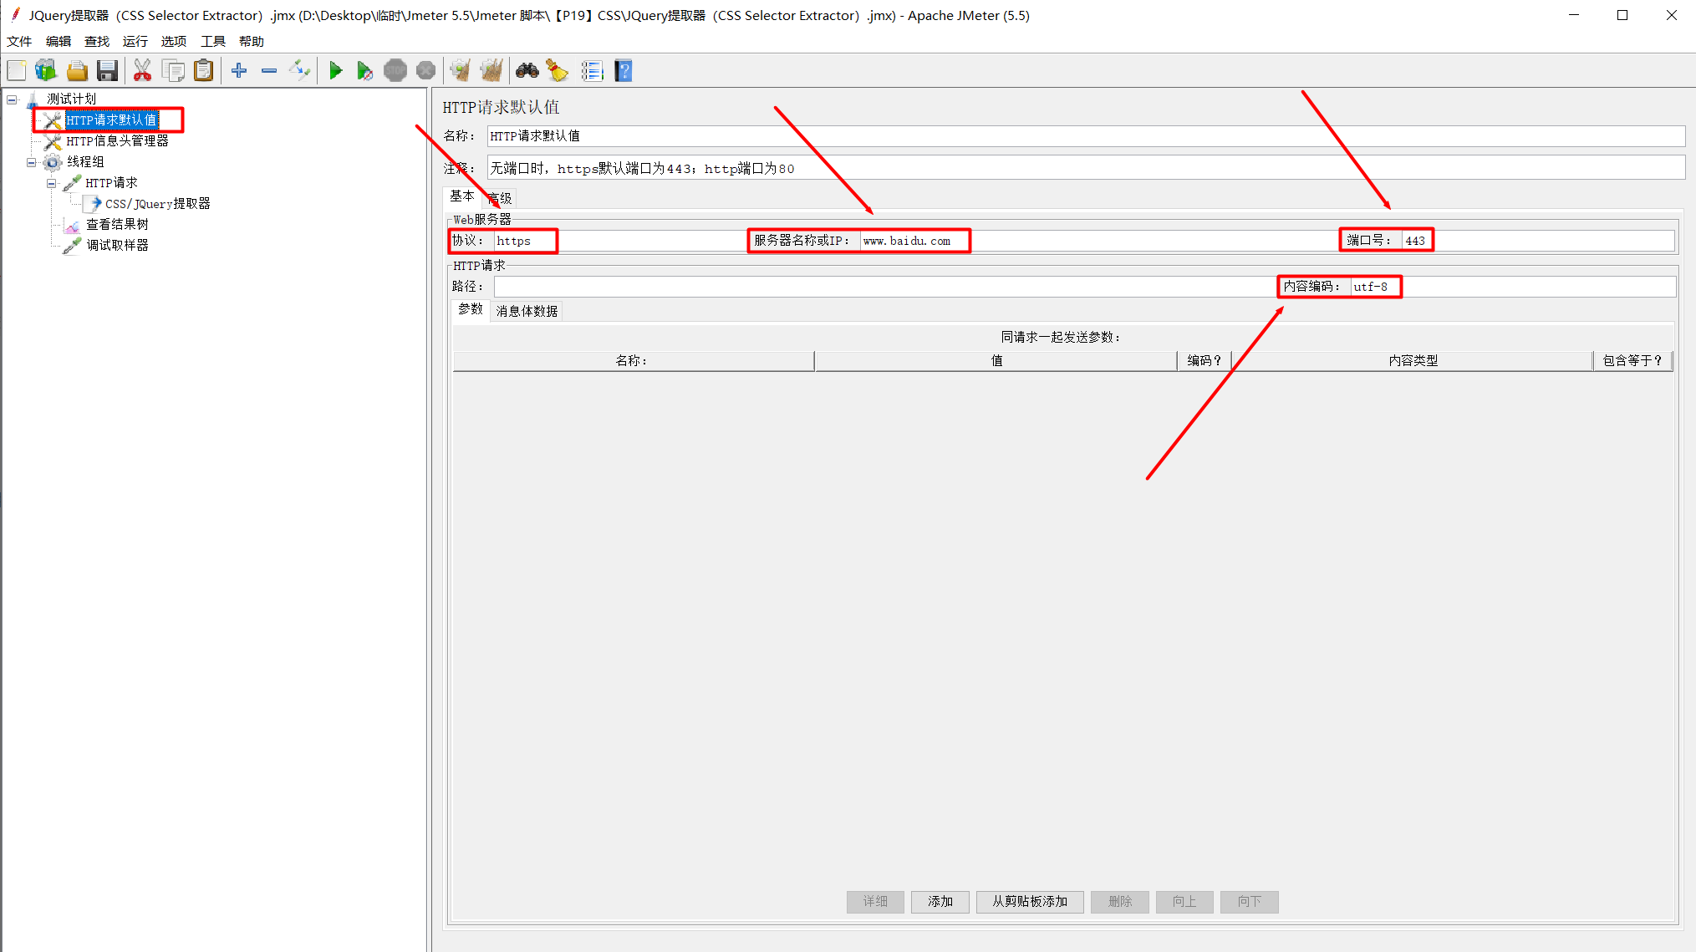Viewport: 1696px width, 952px height.
Task: Click the Cut scissors icon
Action: click(143, 71)
